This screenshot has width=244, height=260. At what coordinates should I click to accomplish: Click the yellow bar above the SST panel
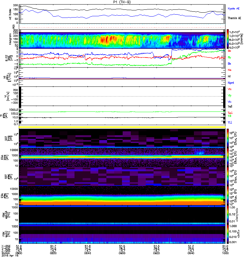pyautogui.click(x=122, y=127)
